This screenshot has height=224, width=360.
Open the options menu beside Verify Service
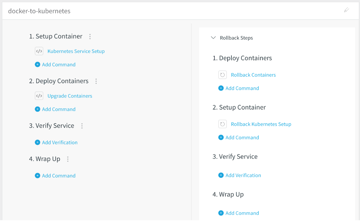tap(82, 126)
